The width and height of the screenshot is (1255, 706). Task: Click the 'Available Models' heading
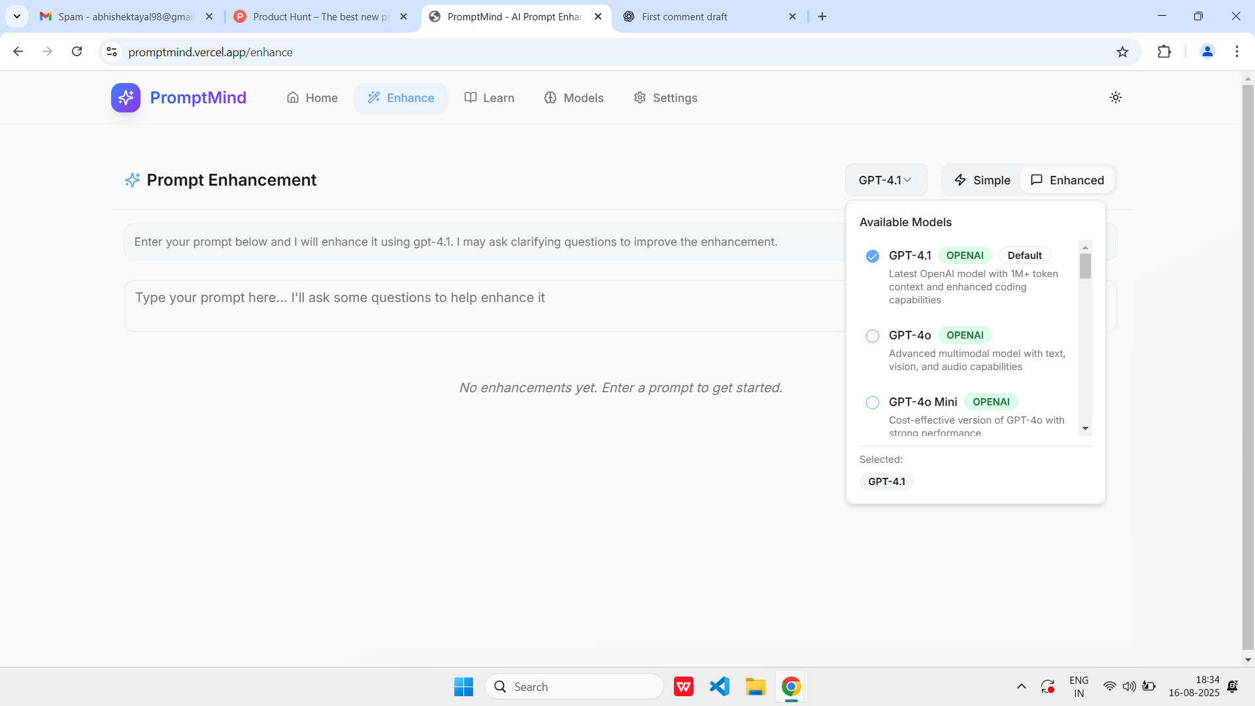tap(905, 222)
